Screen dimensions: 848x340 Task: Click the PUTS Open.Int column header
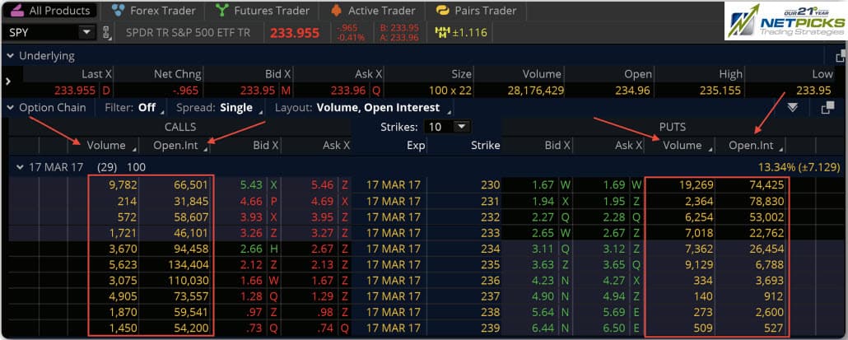751,145
